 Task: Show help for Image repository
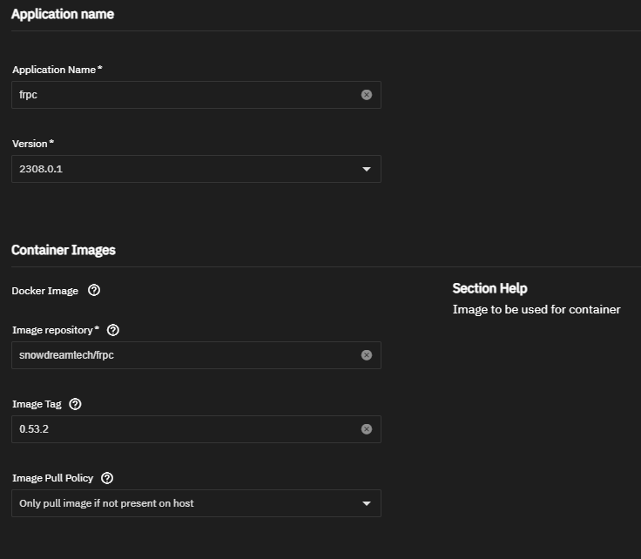tap(113, 330)
